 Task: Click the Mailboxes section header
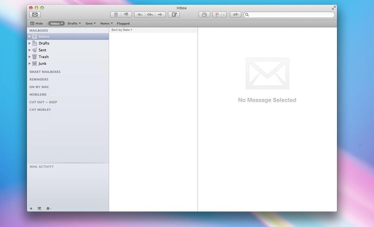[39, 30]
